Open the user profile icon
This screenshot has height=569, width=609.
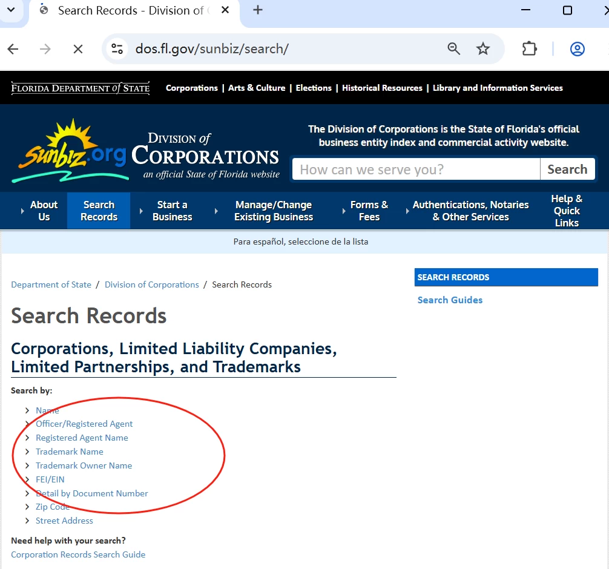577,49
